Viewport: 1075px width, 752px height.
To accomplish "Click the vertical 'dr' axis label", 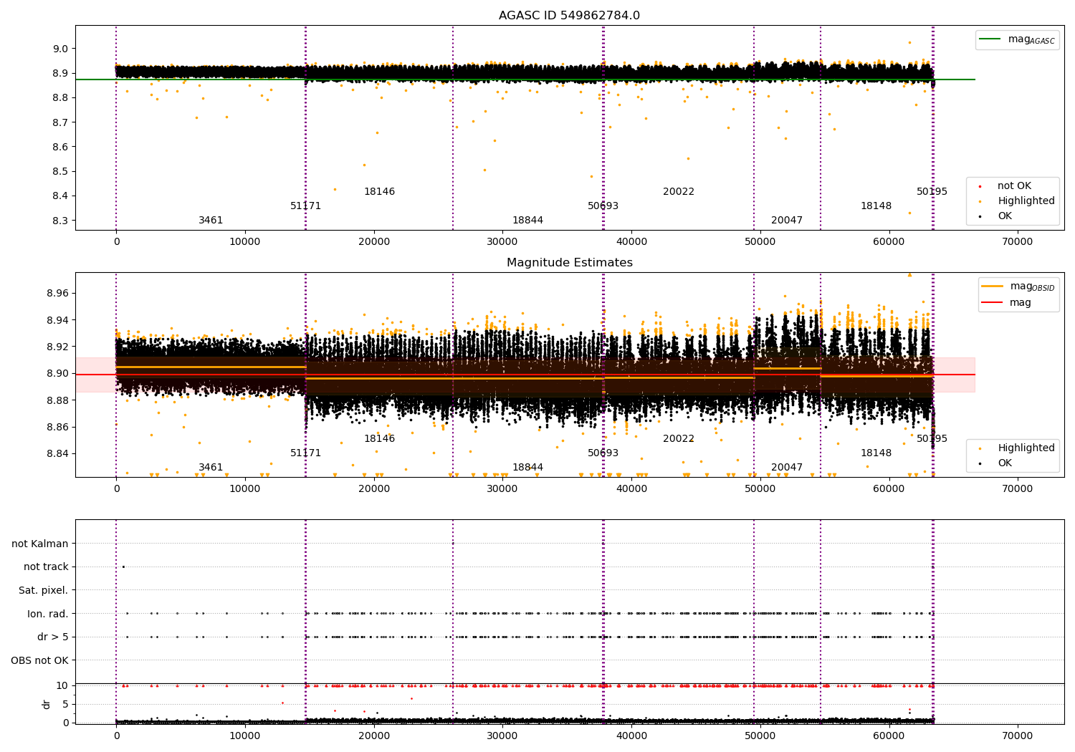I will (x=47, y=704).
